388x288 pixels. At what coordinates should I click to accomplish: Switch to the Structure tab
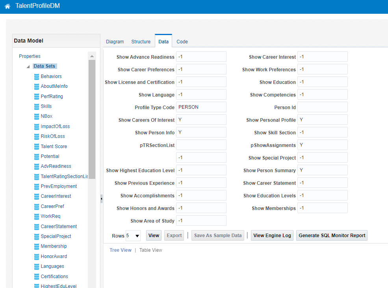(x=141, y=41)
